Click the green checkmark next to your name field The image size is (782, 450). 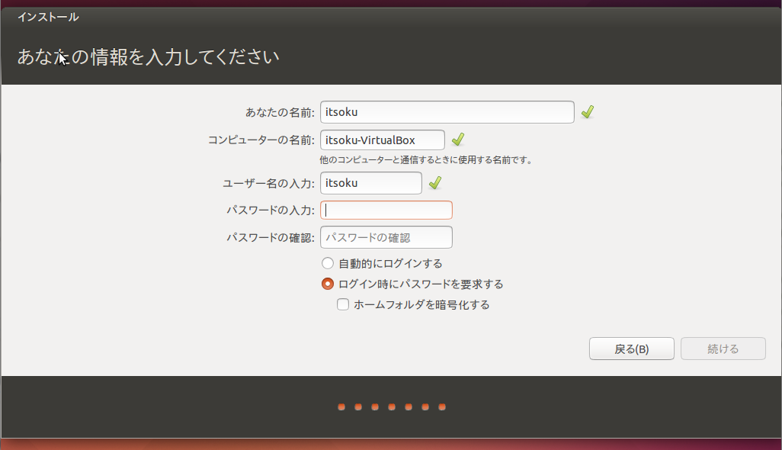pos(588,112)
